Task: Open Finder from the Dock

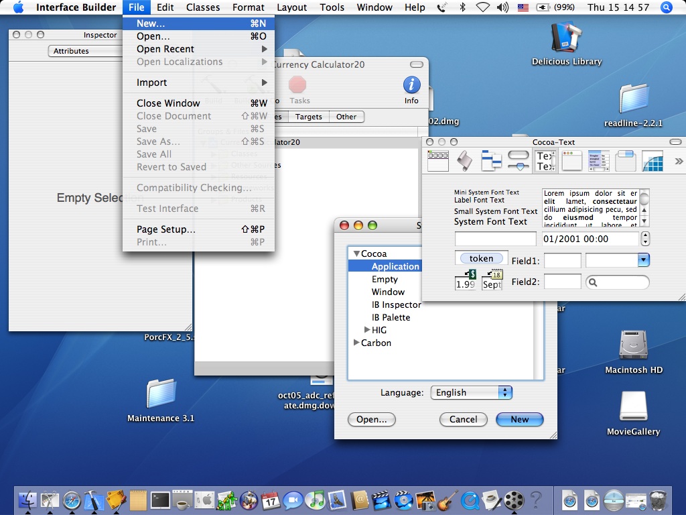Action: click(27, 500)
